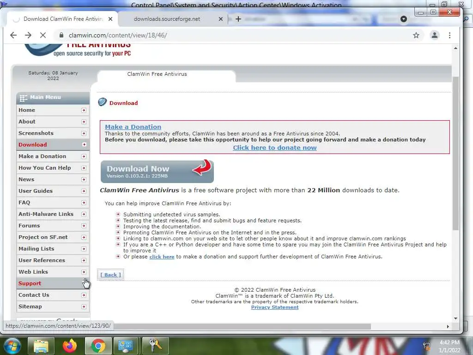The height and width of the screenshot is (355, 473).
Task: Click the arrow icon beside Mailing Lists
Action: 84,249
